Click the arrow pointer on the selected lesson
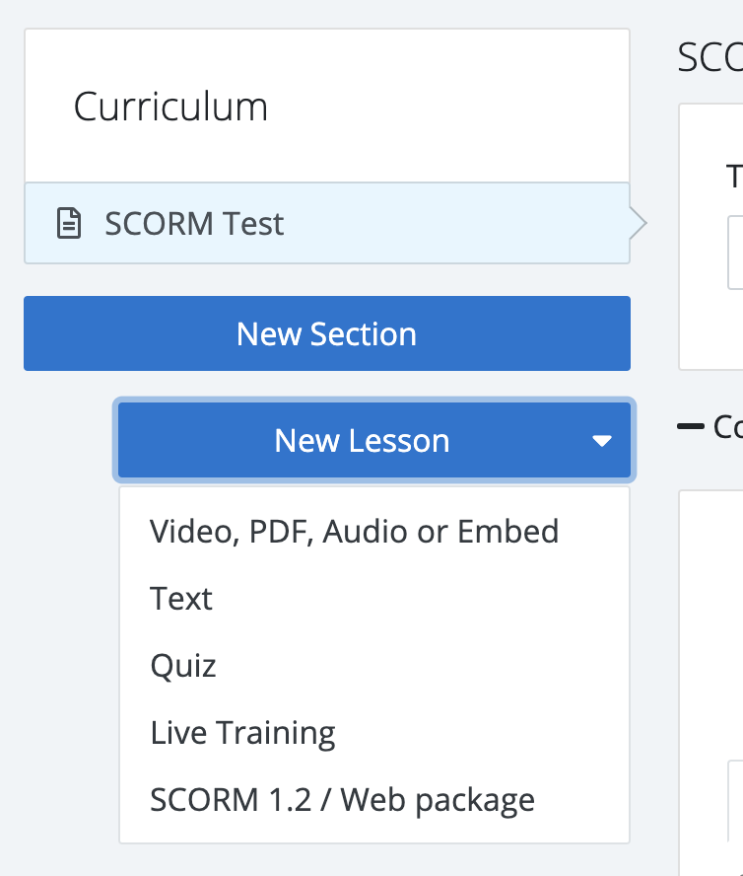This screenshot has height=876, width=743. [x=639, y=224]
